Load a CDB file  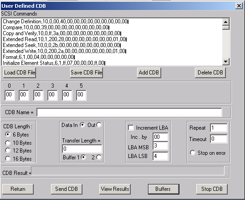20,73
